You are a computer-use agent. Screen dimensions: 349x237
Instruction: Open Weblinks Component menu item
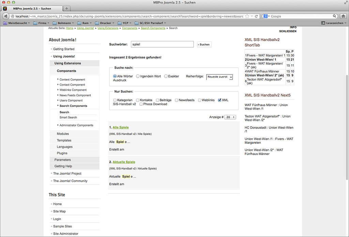[73, 90]
